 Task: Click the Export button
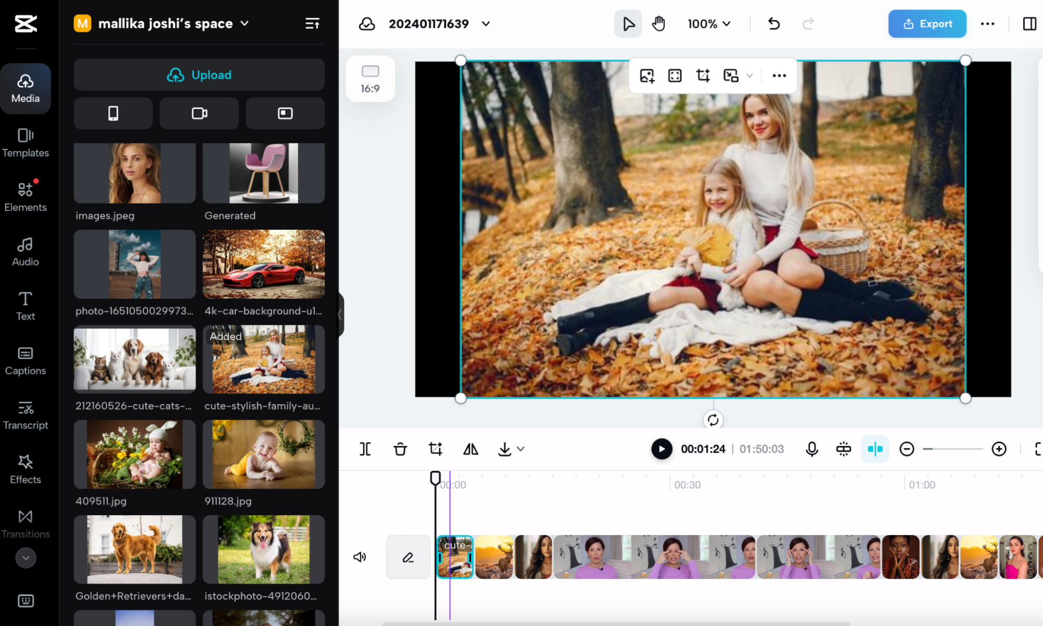tap(927, 23)
